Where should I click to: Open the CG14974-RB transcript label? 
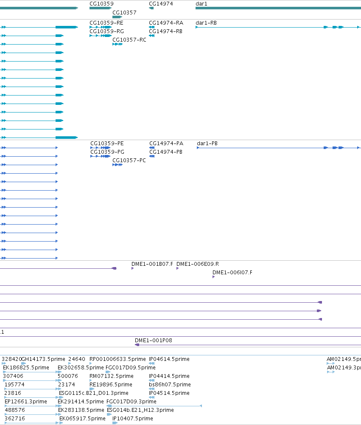166,31
